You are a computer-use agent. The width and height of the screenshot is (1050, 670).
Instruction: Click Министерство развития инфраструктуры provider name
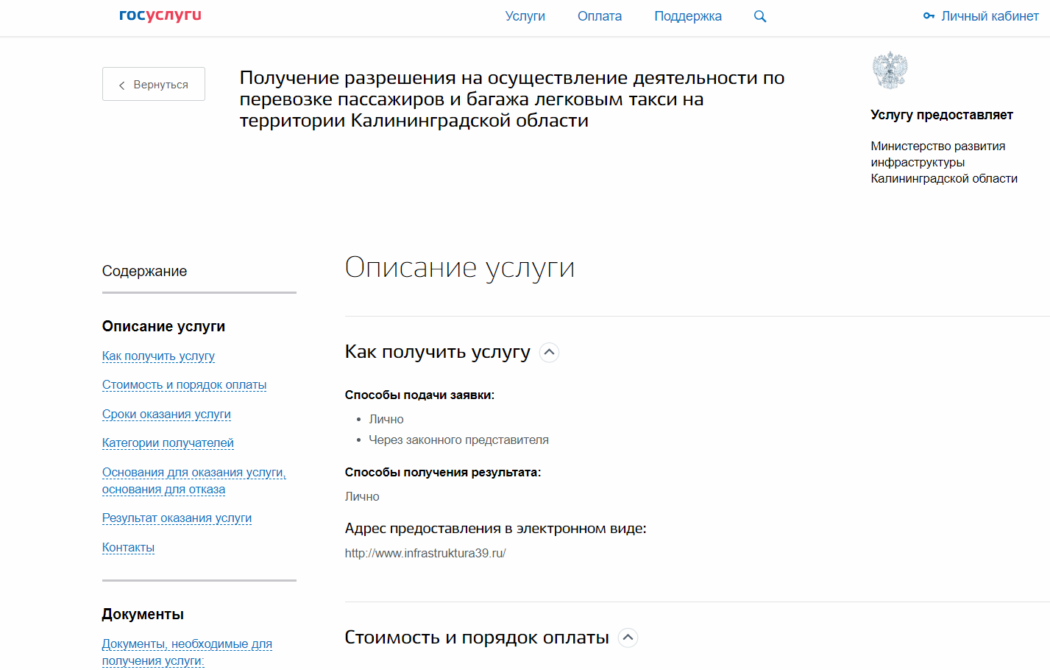[944, 162]
